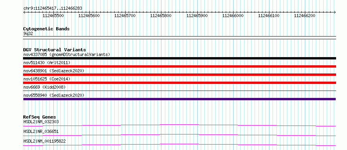Click the 112466100 ruler tick label
This screenshot has height=150, width=347.
pyautogui.click(x=269, y=16)
